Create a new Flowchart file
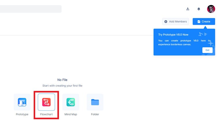222x128 pixels. pos(46,102)
